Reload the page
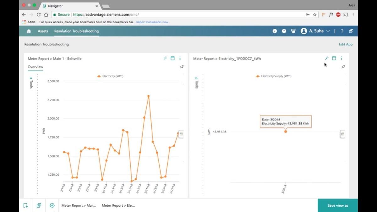This screenshot has width=377, height=212. click(x=39, y=14)
